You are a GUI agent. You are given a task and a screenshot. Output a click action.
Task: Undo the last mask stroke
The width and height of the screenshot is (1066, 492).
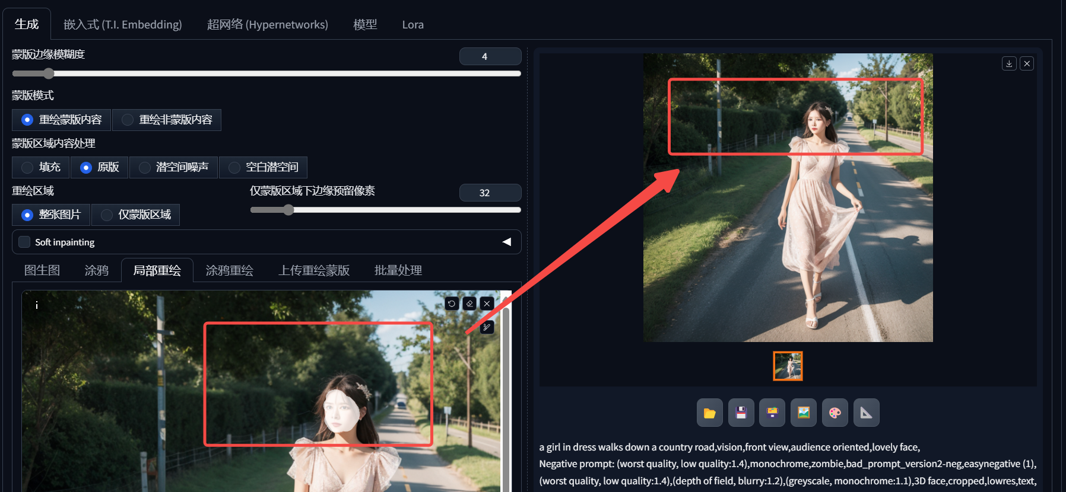(452, 303)
